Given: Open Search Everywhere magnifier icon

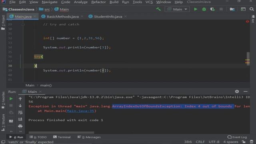Looking at the screenshot, I should pos(252,9).
